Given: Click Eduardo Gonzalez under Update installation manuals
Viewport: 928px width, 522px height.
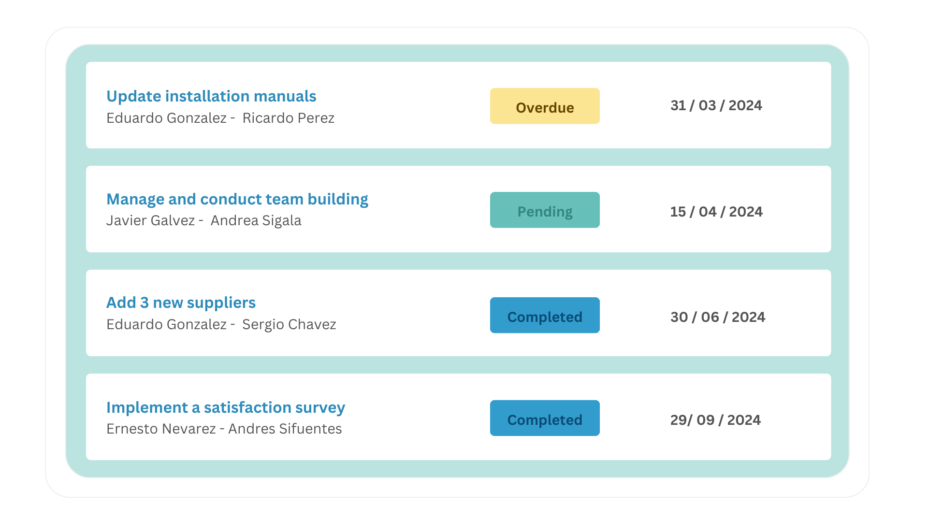Looking at the screenshot, I should tap(166, 118).
